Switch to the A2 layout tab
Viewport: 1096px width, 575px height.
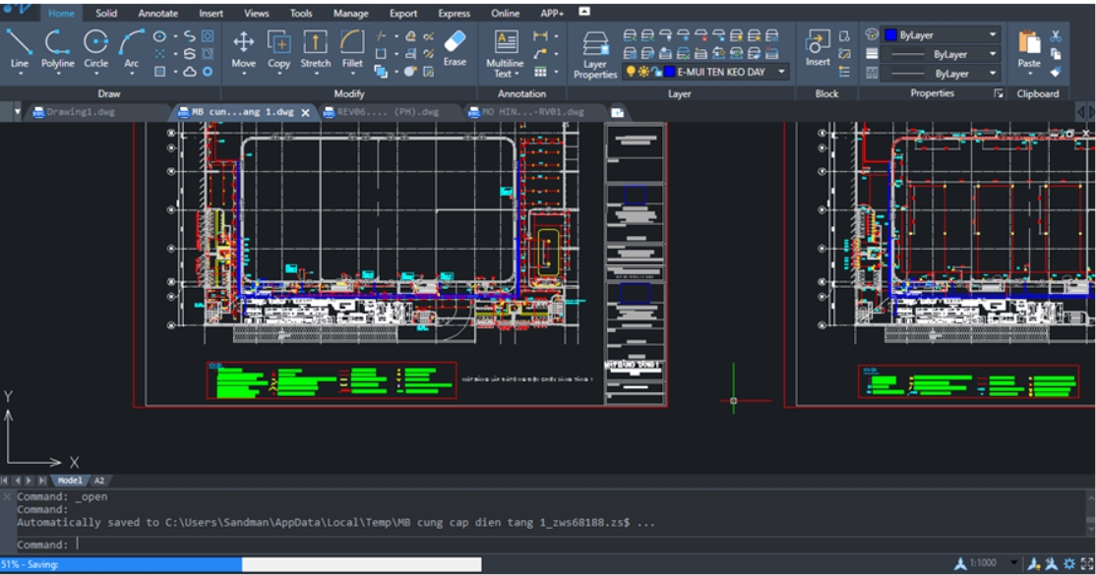99,481
